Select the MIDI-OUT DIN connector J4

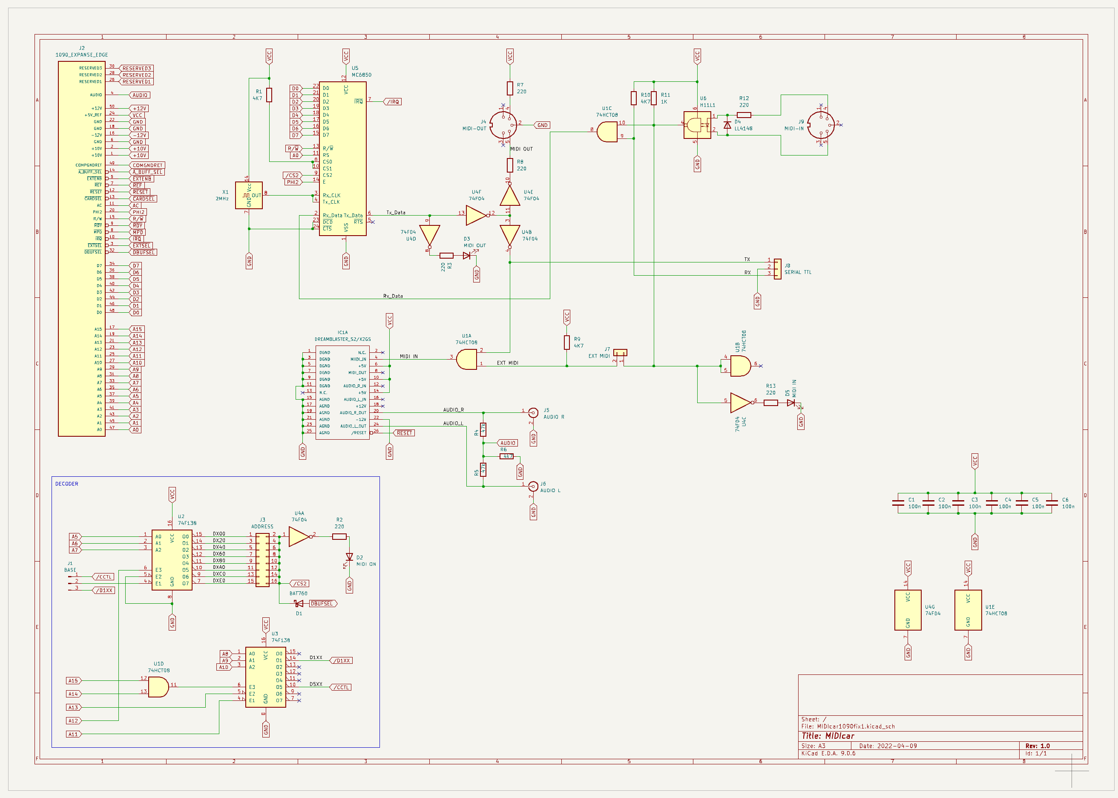tap(502, 125)
